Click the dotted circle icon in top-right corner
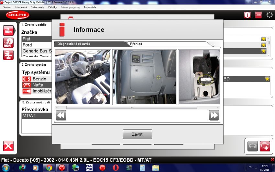The image size is (275, 172). coord(269,15)
